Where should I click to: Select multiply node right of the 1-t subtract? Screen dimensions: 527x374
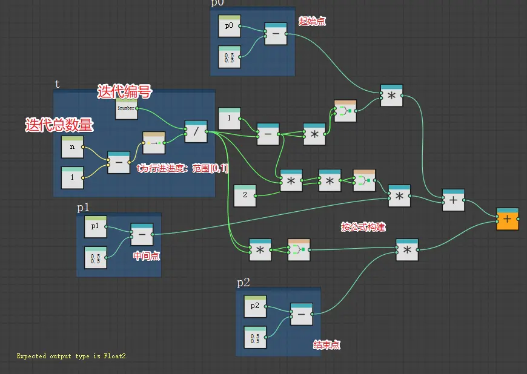[314, 134]
